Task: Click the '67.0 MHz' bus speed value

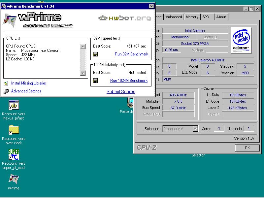Action: point(178,108)
